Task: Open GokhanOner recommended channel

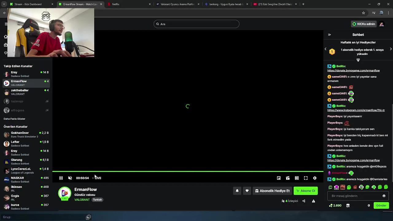Action: [26, 134]
